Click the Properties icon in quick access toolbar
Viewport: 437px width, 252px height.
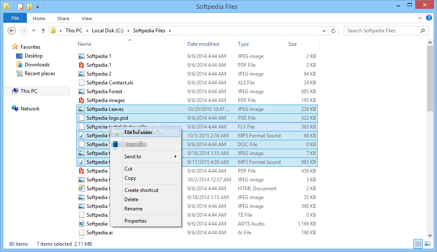(21, 6)
